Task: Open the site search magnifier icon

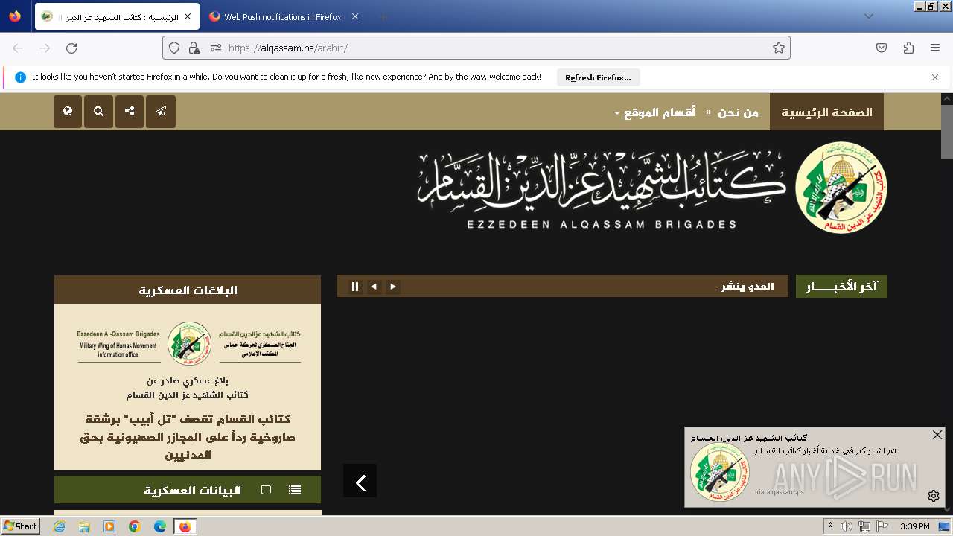Action: [x=98, y=112]
